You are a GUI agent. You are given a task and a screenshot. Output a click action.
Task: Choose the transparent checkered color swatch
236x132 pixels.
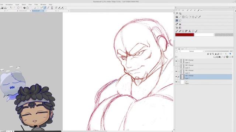(x=224, y=35)
